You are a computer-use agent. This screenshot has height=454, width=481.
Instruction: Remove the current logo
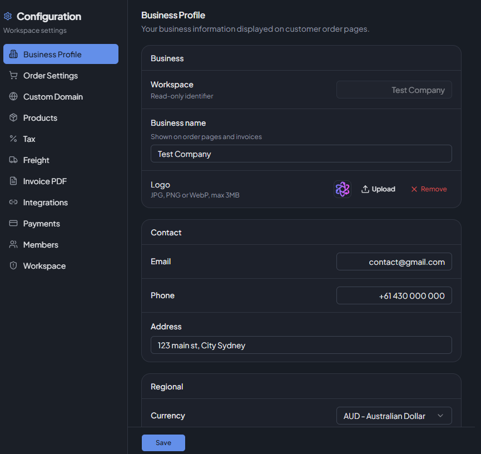(x=429, y=189)
